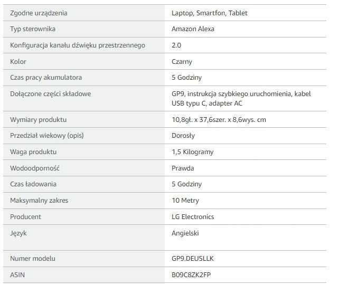Click the "Typ sterownika" label
Image resolution: width=349 pixels, height=284 pixels.
[33, 29]
